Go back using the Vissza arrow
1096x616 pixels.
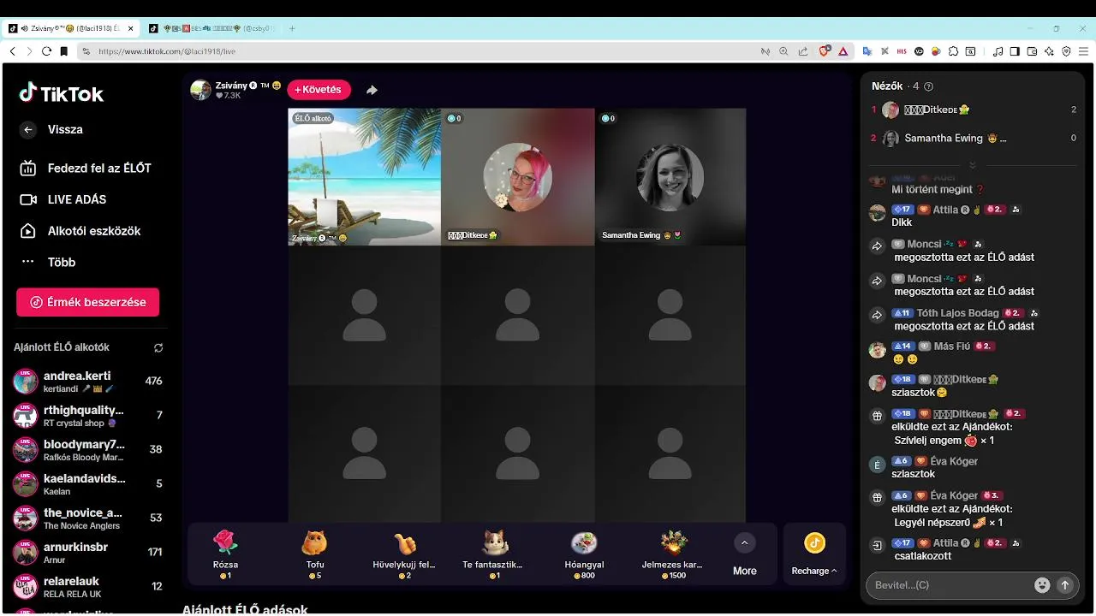pos(28,130)
